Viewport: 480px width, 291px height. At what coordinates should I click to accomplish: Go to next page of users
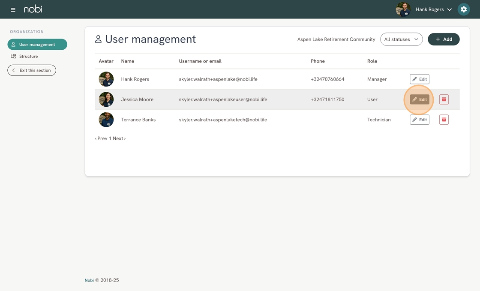click(119, 138)
